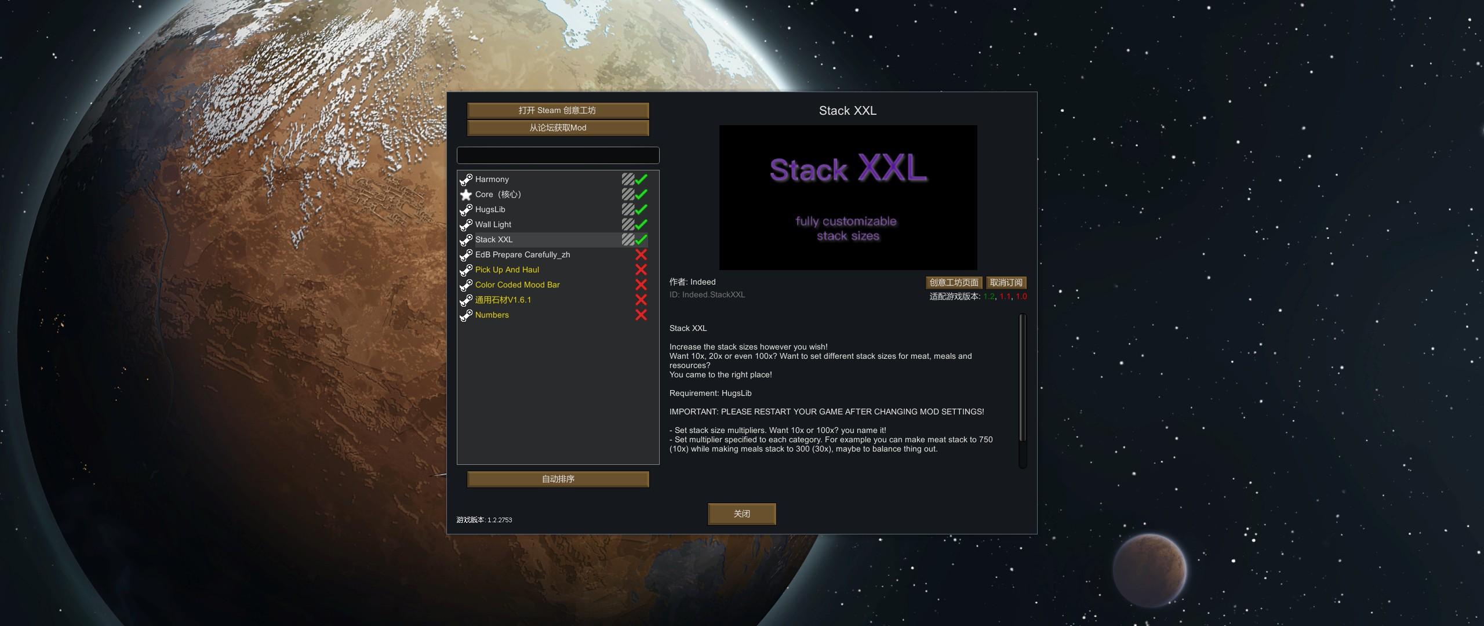Disable the Wall Light mod checkmark
Viewport: 1484px width, 626px height.
click(641, 224)
